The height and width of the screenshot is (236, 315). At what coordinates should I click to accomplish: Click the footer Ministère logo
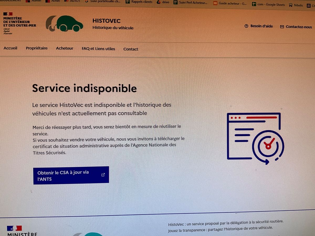pyautogui.click(x=22, y=231)
